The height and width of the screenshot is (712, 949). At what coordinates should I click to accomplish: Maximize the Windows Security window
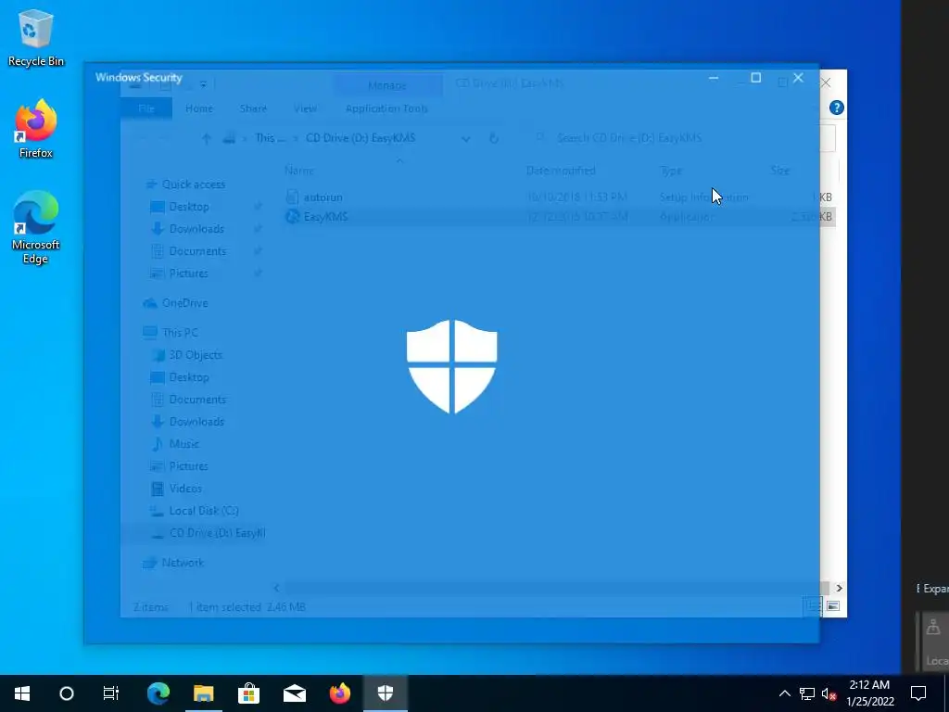tap(756, 78)
